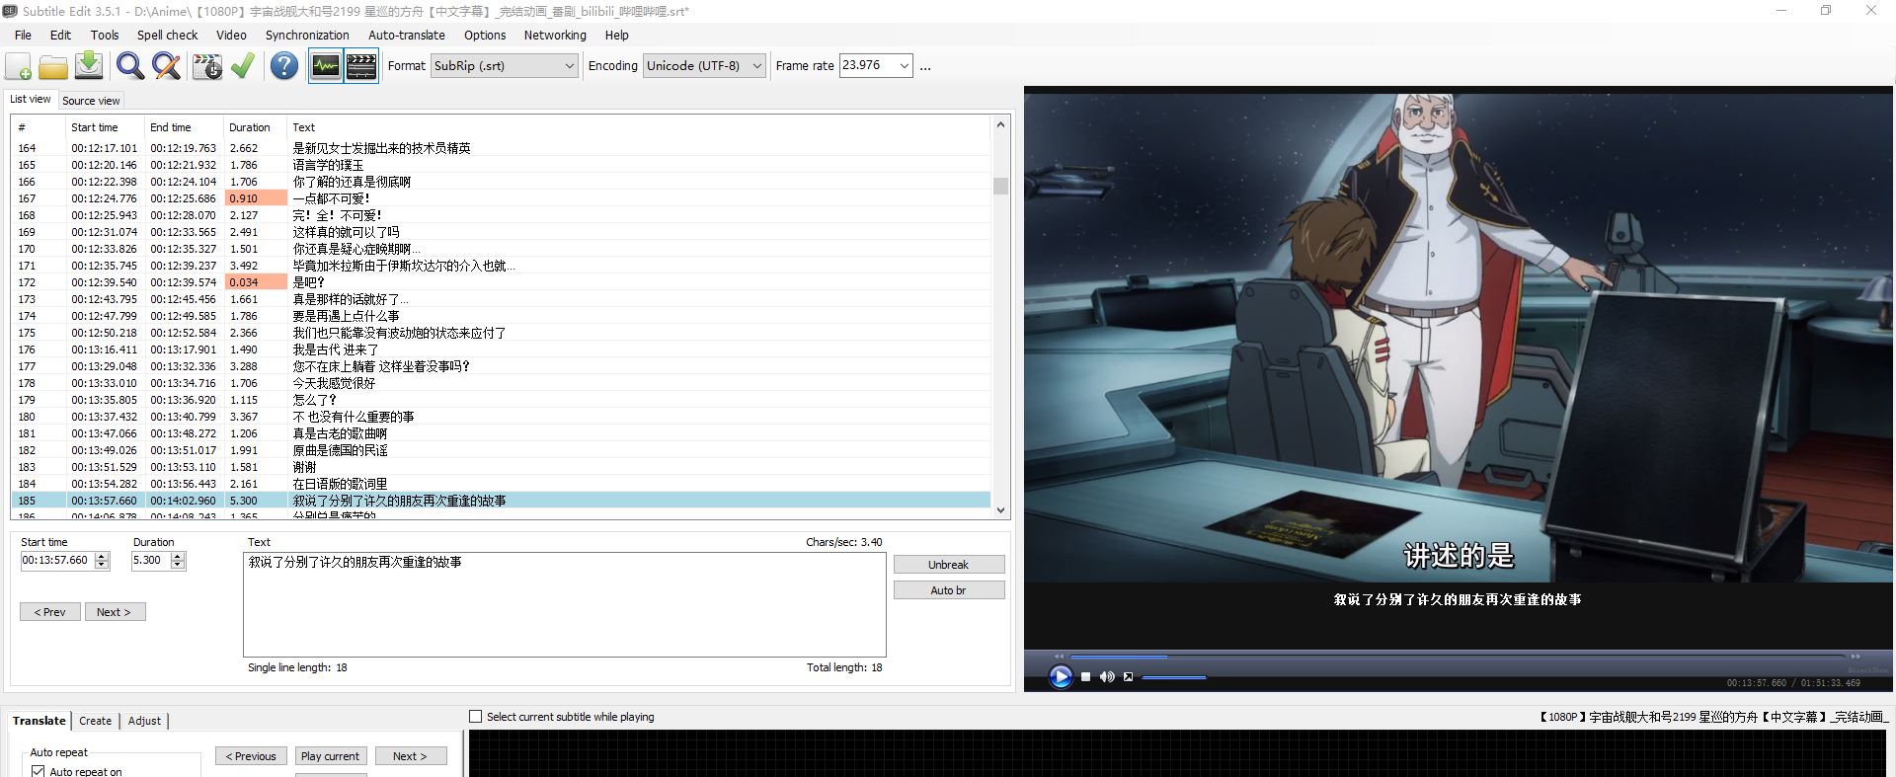Toggle fullscreen in the video player

(1128, 676)
